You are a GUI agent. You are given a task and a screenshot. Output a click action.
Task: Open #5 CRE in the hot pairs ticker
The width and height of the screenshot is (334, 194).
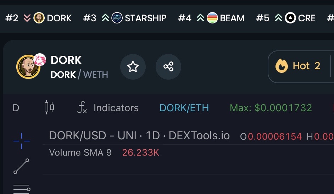pyautogui.click(x=286, y=18)
